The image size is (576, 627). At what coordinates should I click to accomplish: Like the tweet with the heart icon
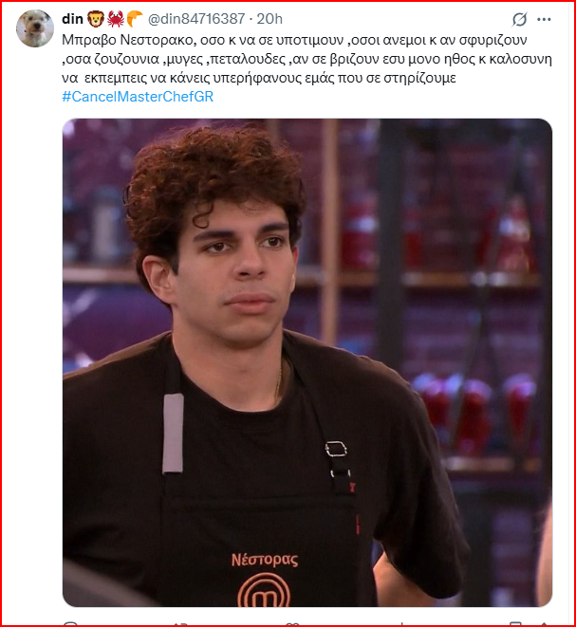click(x=292, y=624)
